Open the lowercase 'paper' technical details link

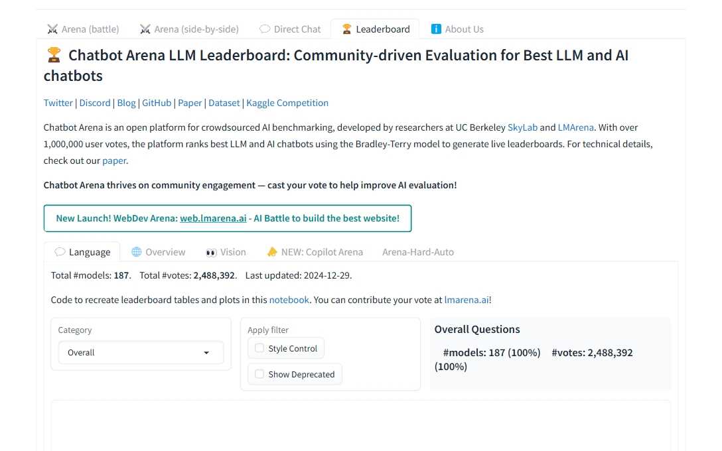click(x=114, y=160)
